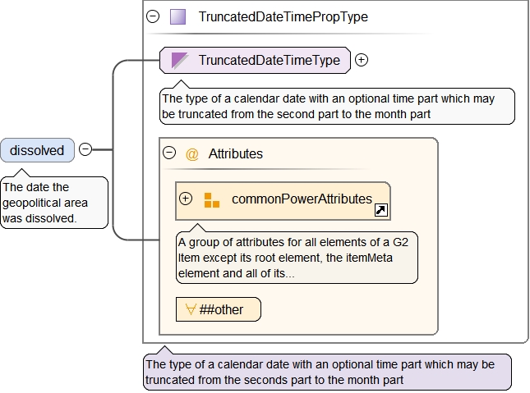The height and width of the screenshot is (393, 530).
Task: Select the TruncatedDateTimeType label
Action: point(269,60)
